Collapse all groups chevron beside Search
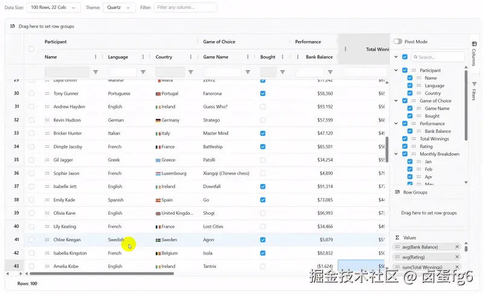483x295 pixels. (x=396, y=57)
